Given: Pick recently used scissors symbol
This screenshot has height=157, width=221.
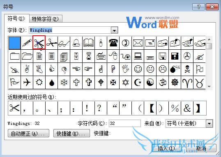Looking at the screenshot, I should coord(14,108).
